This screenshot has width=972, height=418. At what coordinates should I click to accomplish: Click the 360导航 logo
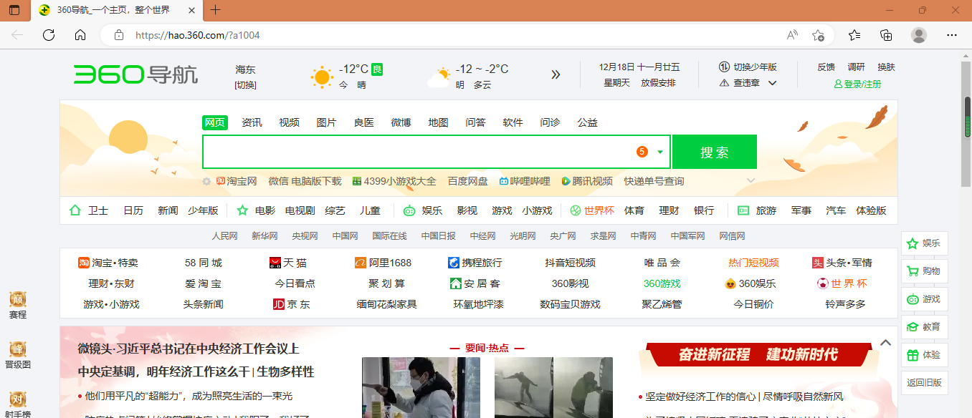click(x=135, y=74)
